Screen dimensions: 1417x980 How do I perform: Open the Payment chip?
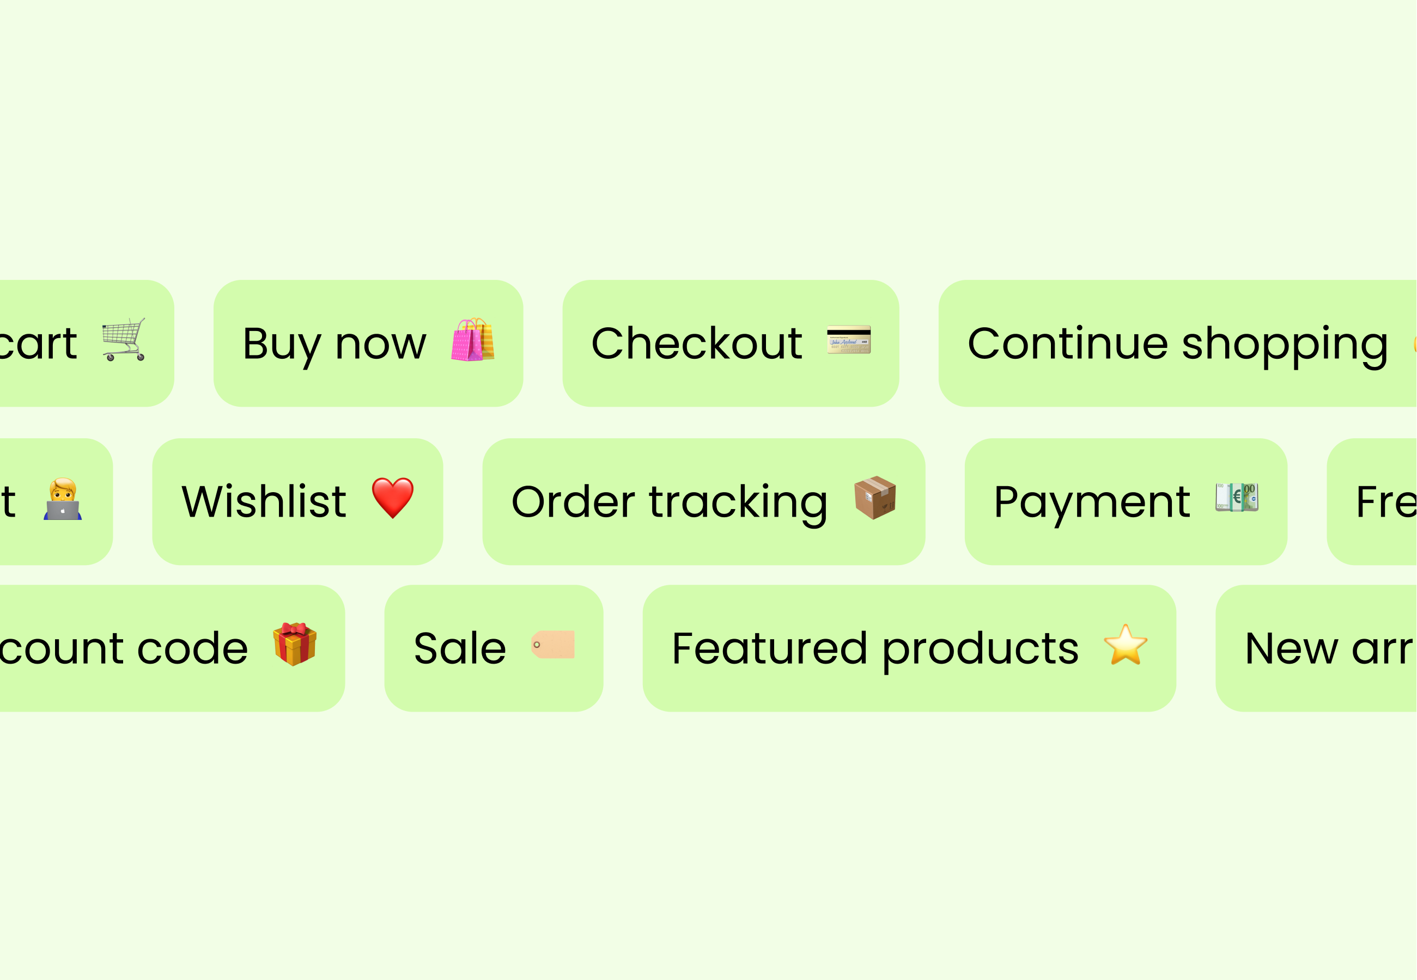(1126, 501)
